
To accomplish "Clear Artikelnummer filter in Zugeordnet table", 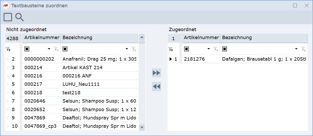I will tap(216, 49).
